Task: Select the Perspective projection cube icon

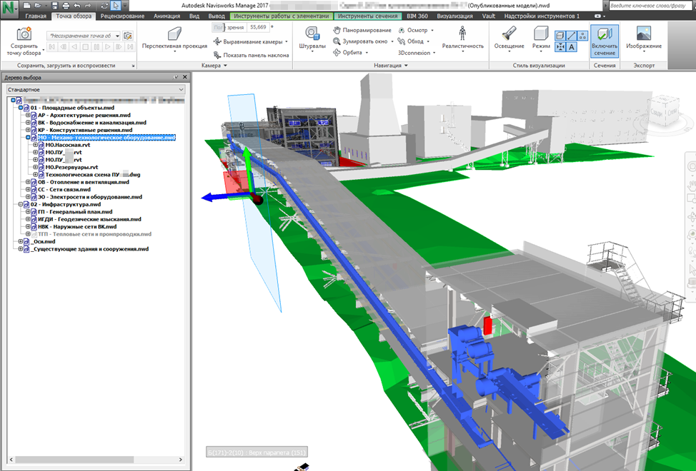Action: (174, 34)
